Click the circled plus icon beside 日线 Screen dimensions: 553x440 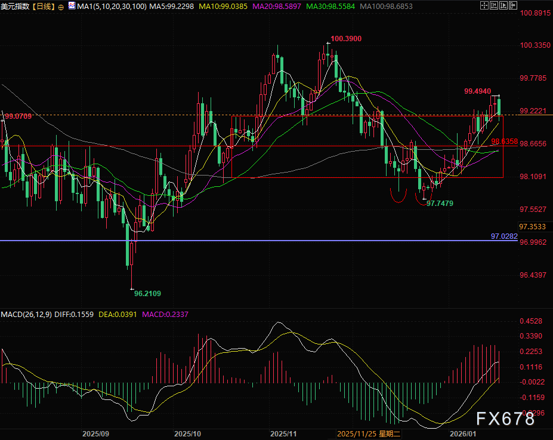[x=61, y=7]
